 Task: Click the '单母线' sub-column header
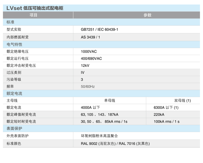click(110, 101)
